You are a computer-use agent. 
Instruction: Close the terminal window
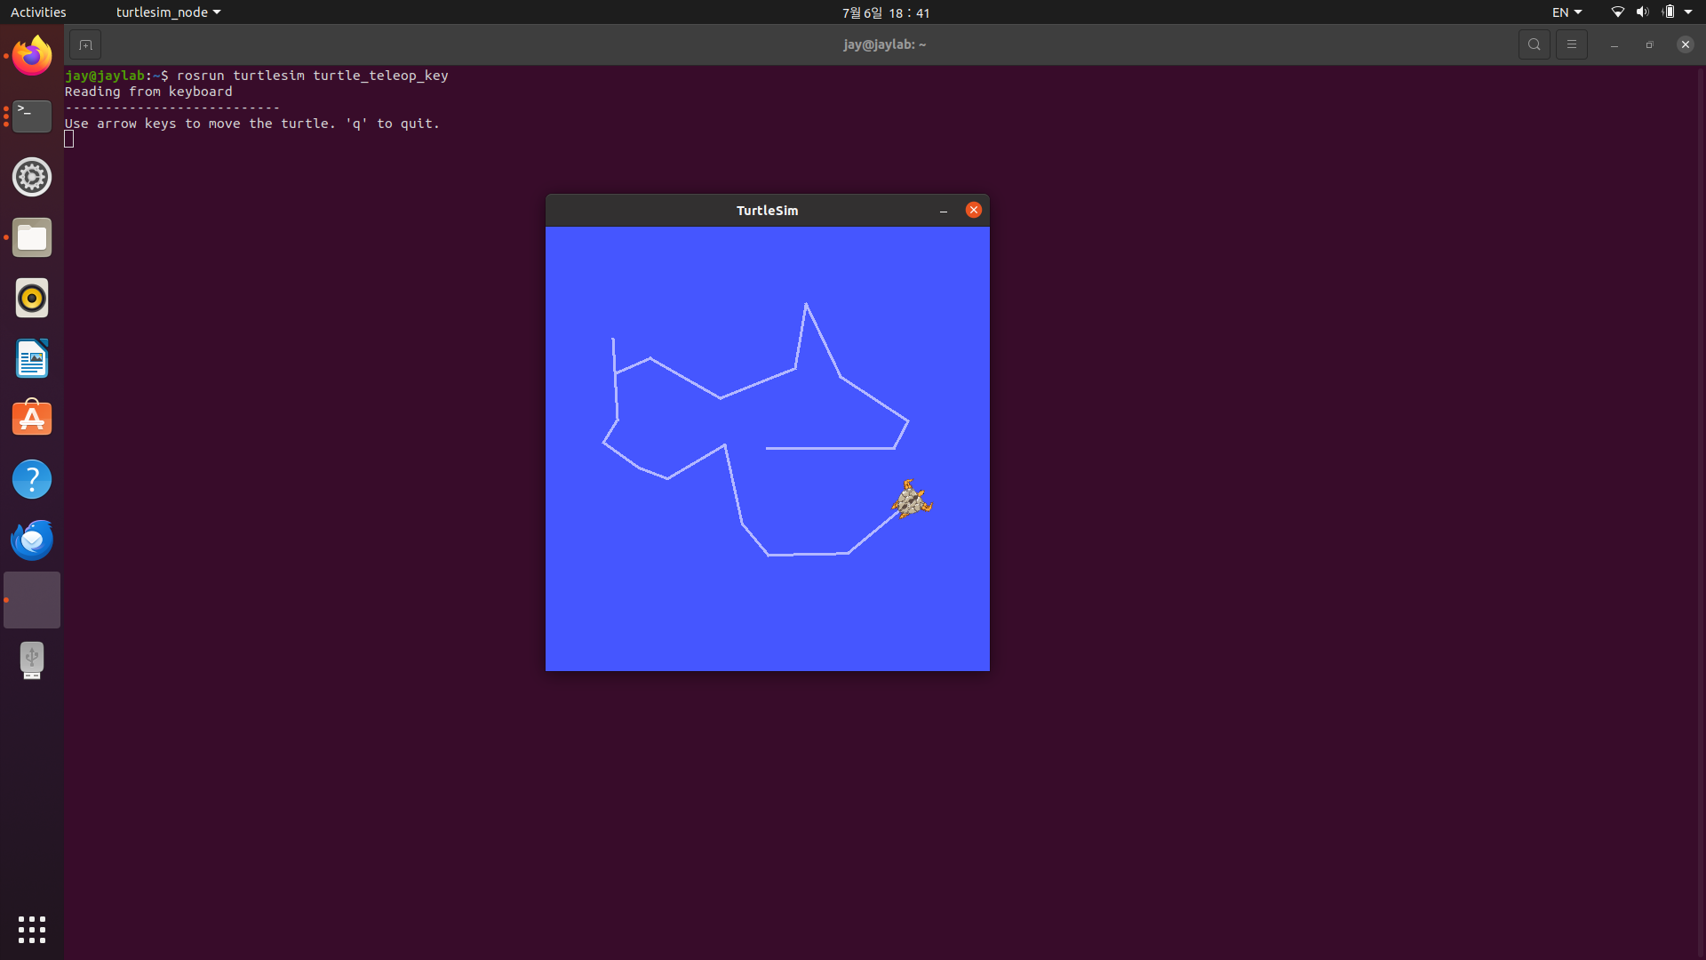1686,44
